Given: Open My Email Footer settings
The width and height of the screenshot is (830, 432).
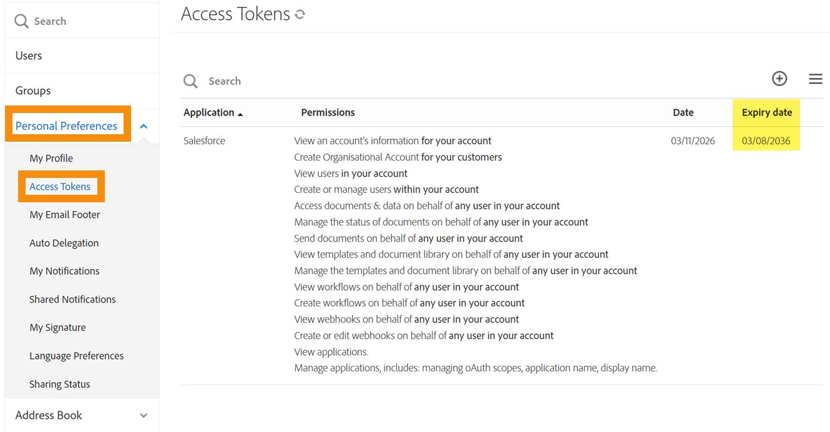Looking at the screenshot, I should (x=64, y=214).
